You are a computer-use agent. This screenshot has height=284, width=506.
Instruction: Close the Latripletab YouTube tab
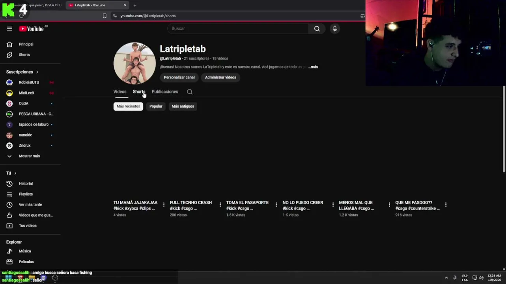point(125,5)
